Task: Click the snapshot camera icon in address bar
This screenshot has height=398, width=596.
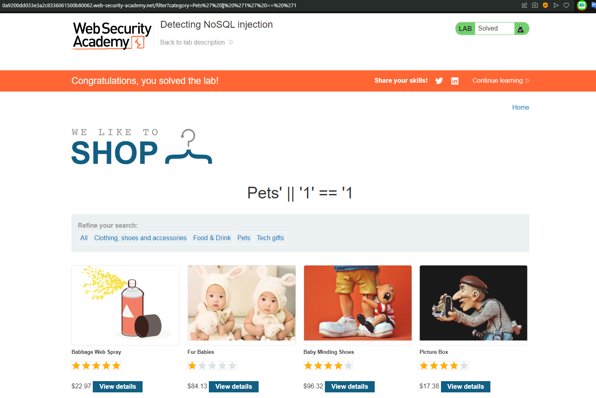Action: point(535,5)
